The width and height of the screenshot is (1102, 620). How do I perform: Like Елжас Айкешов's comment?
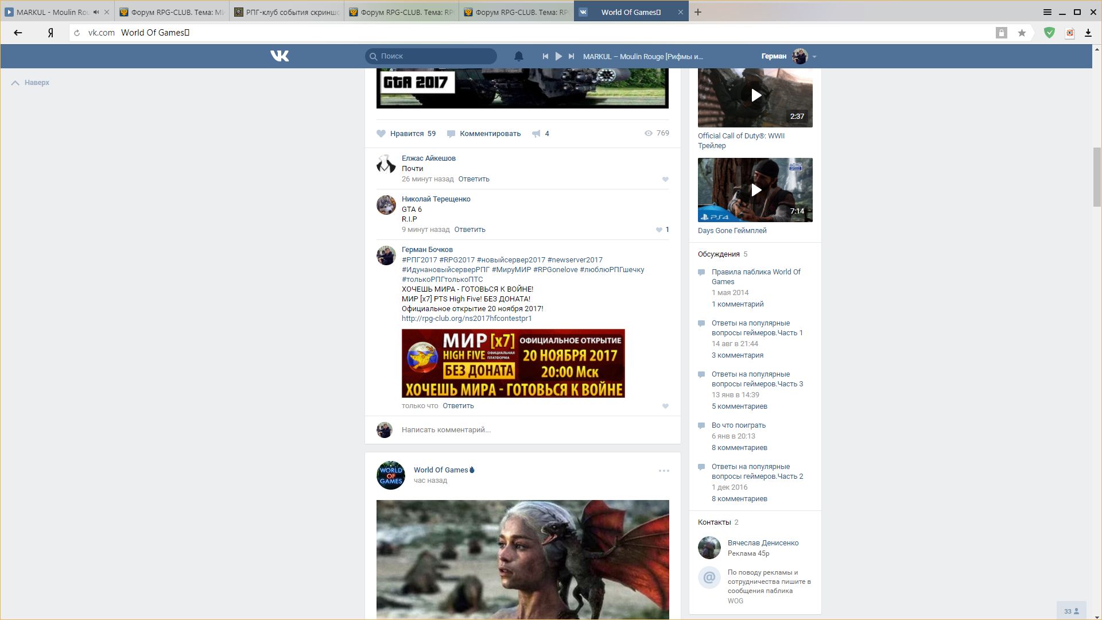[665, 179]
